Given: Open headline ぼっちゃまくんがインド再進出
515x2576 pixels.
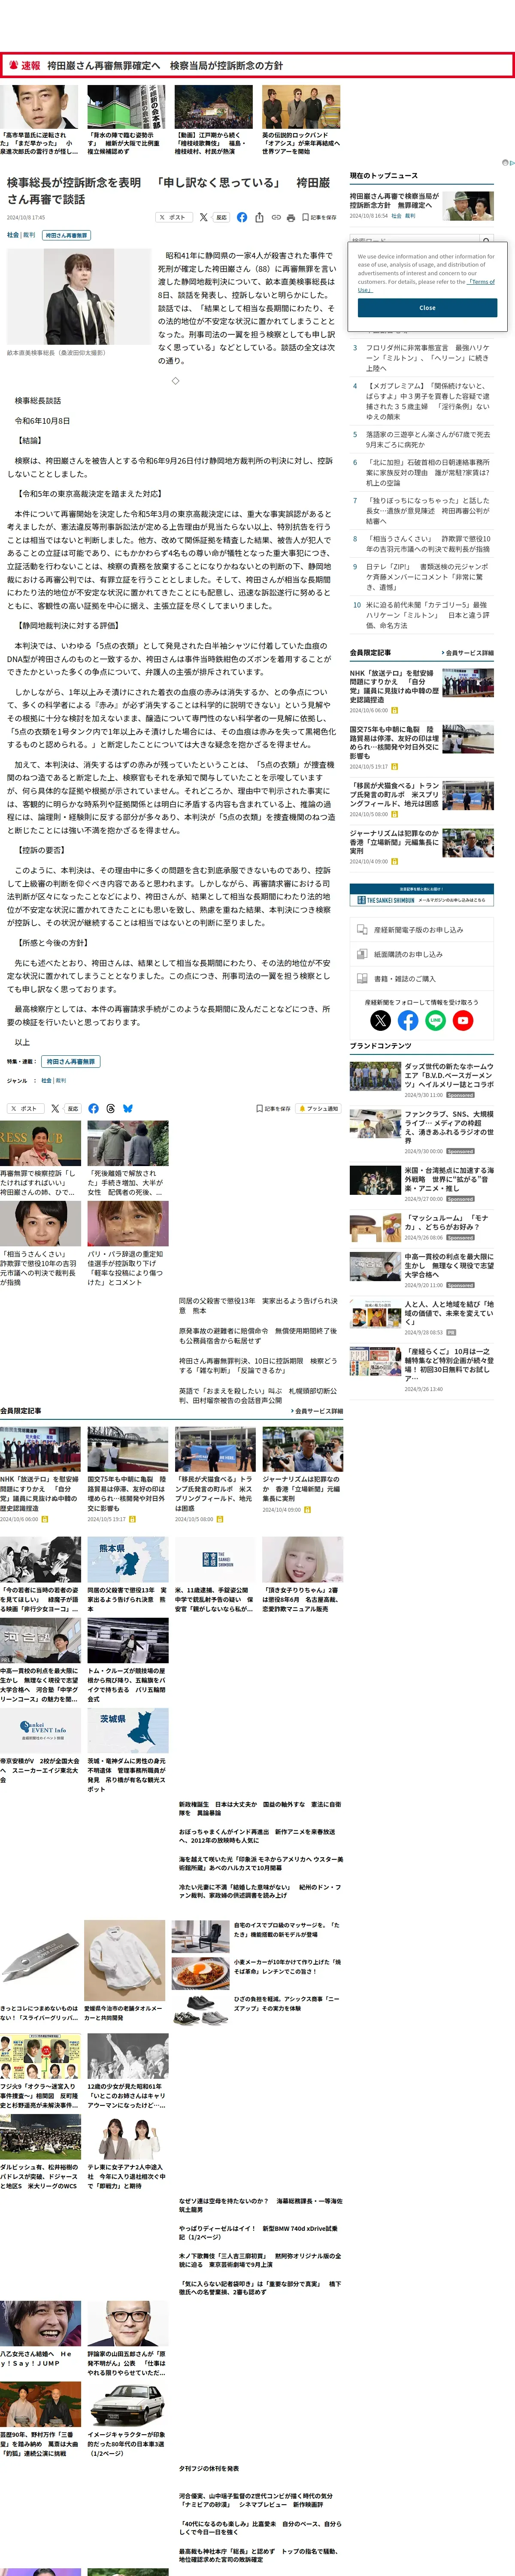Looking at the screenshot, I should click(x=258, y=1836).
